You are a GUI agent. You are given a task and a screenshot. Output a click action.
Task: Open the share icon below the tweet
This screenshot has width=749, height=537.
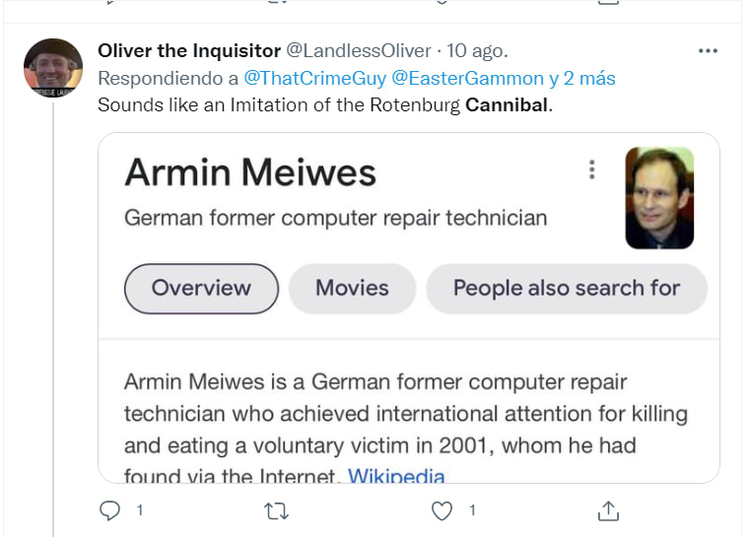609,510
